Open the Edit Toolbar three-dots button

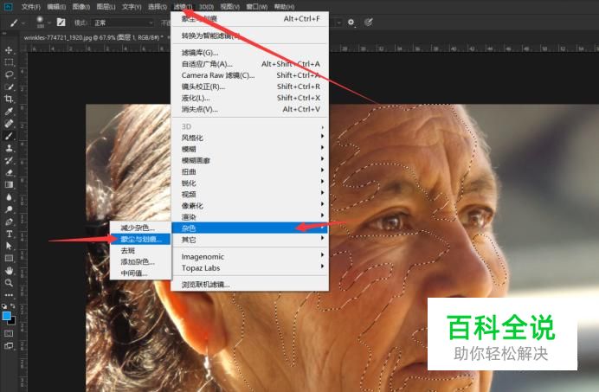(9, 295)
